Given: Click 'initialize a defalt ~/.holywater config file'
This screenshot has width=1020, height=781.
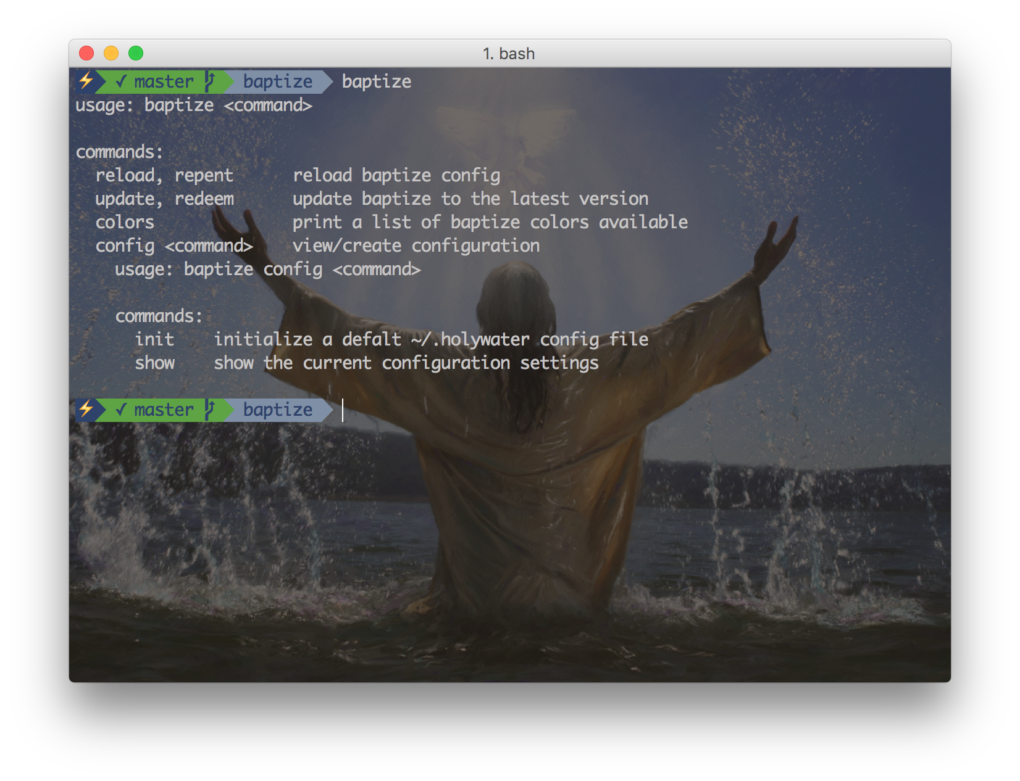Looking at the screenshot, I should click(431, 339).
